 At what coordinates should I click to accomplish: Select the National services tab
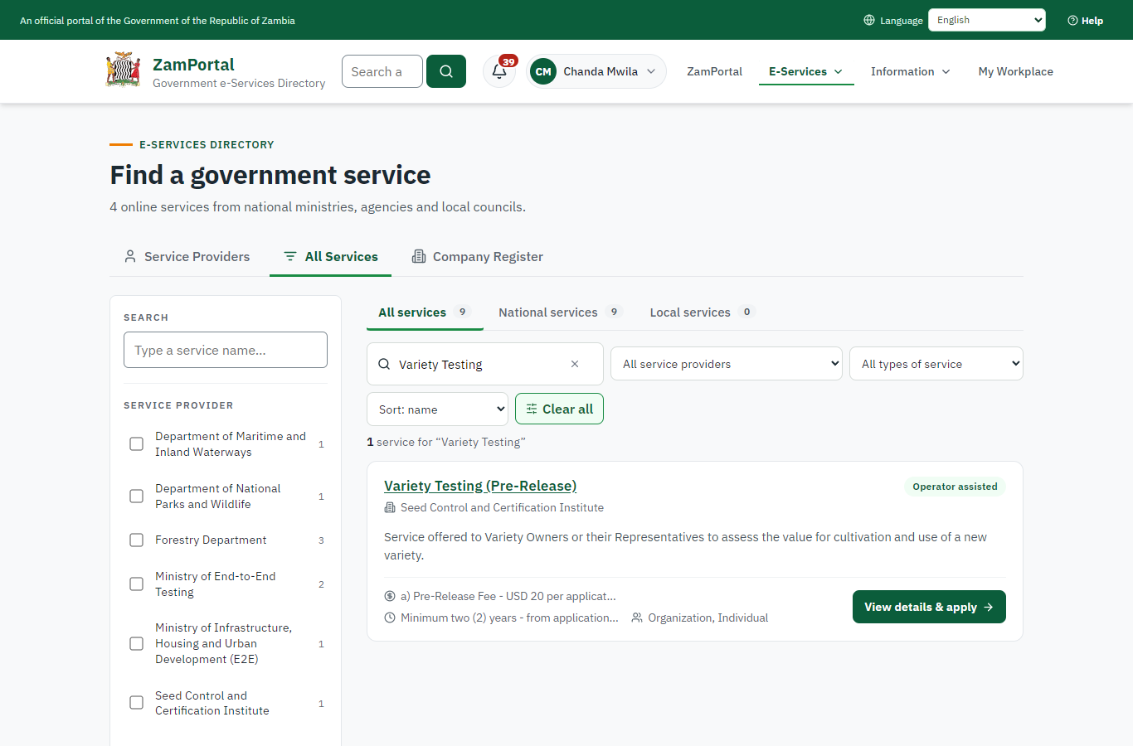coord(560,312)
